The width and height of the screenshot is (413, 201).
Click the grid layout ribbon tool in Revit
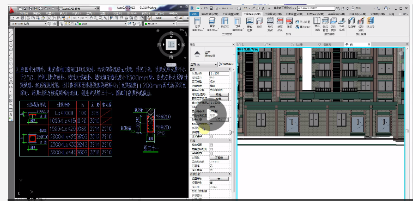317,24
